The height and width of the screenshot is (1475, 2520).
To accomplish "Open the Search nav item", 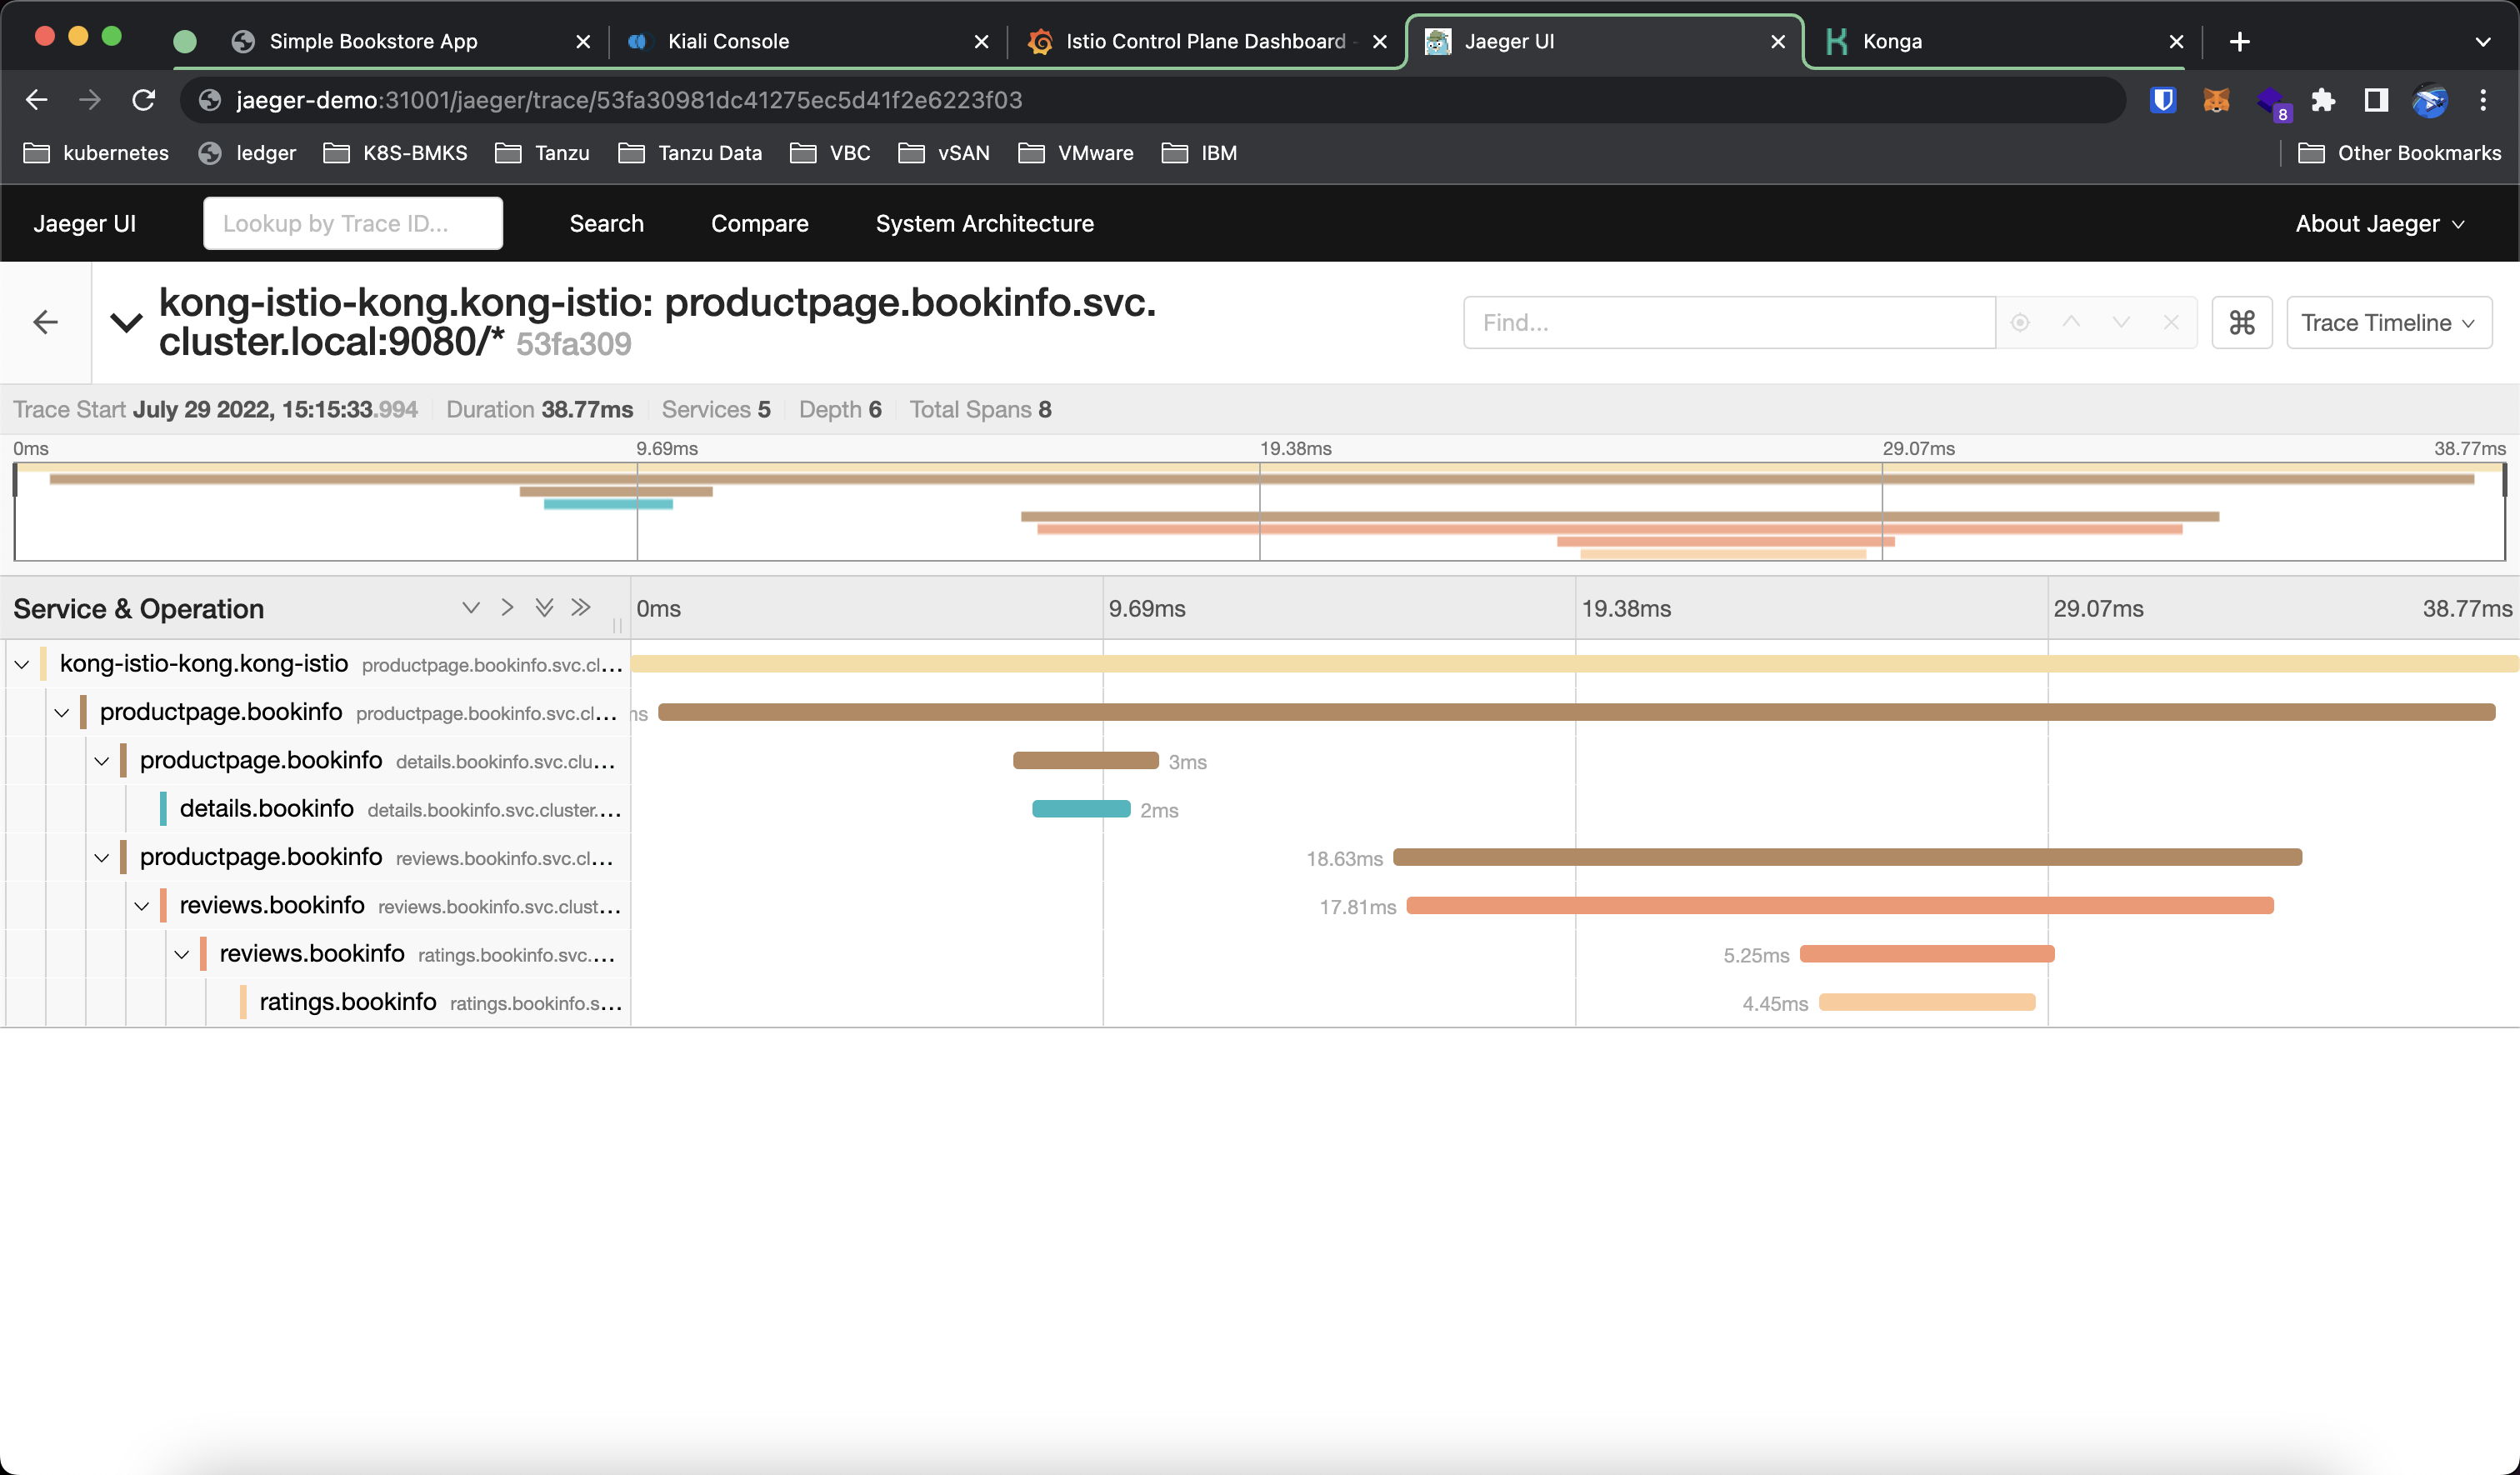I will pos(607,224).
